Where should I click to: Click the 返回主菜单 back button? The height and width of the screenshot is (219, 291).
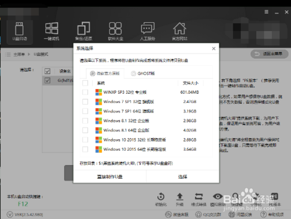[269, 54]
